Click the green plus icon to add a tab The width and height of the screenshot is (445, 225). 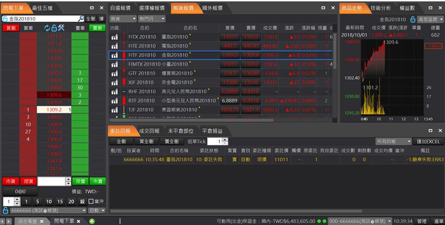(92, 221)
